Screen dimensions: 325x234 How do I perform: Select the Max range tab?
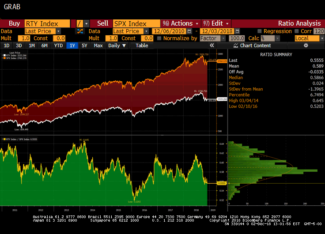tap(98, 45)
